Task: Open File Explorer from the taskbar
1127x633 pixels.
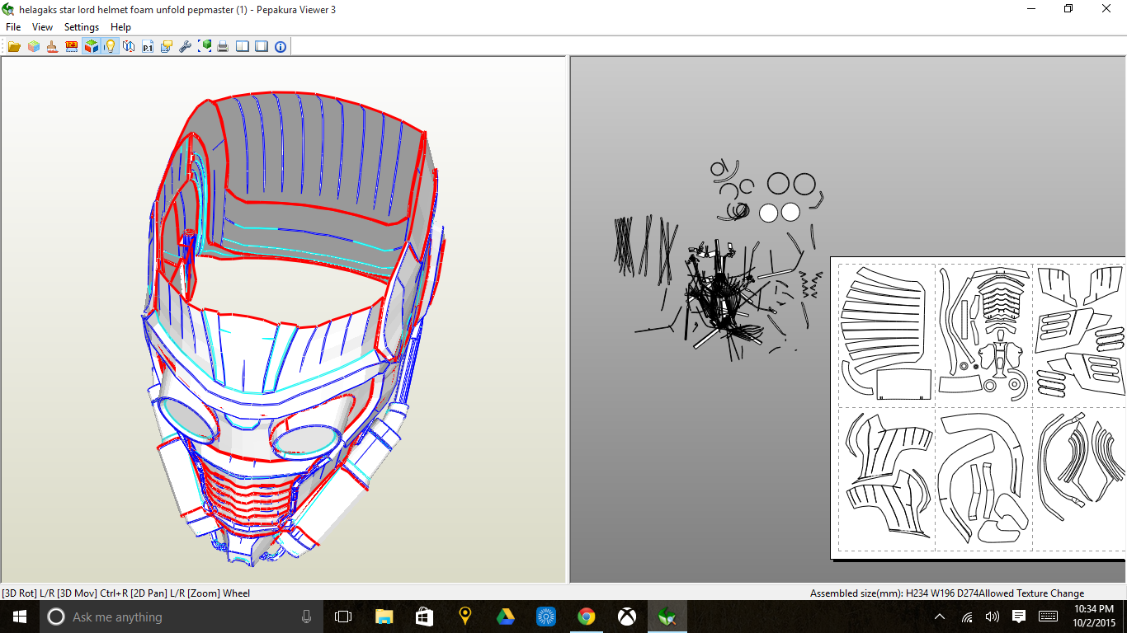Action: tap(384, 617)
